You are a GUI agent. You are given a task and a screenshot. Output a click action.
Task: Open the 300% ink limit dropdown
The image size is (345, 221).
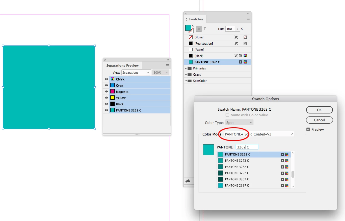coord(161,73)
